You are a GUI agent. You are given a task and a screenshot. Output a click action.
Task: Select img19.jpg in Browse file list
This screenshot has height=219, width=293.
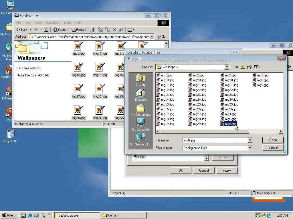pyautogui.click(x=165, y=124)
